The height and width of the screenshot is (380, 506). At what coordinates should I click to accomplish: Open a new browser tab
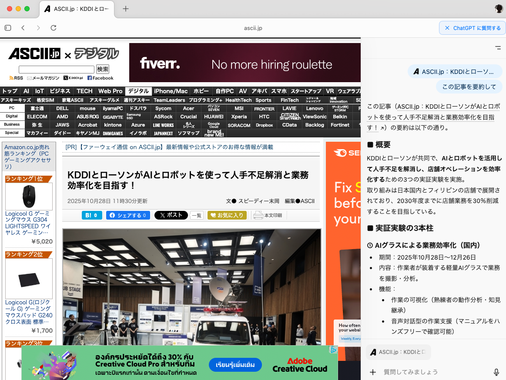[x=126, y=9]
